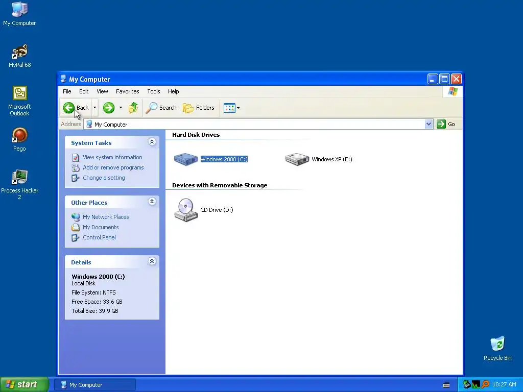Click the CD Drive (D:) label
The height and width of the screenshot is (392, 523).
(217, 210)
